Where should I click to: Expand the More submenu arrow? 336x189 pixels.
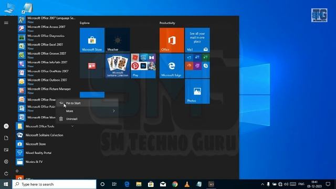point(114,111)
